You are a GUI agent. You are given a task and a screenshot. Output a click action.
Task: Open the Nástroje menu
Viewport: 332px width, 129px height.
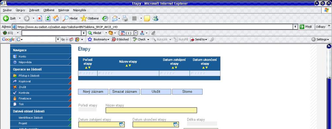tap(64, 10)
